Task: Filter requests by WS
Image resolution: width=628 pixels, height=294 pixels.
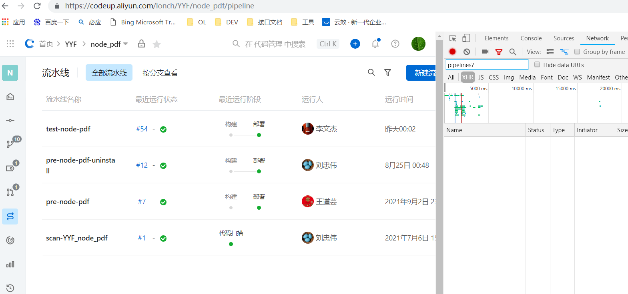Action: point(577,77)
